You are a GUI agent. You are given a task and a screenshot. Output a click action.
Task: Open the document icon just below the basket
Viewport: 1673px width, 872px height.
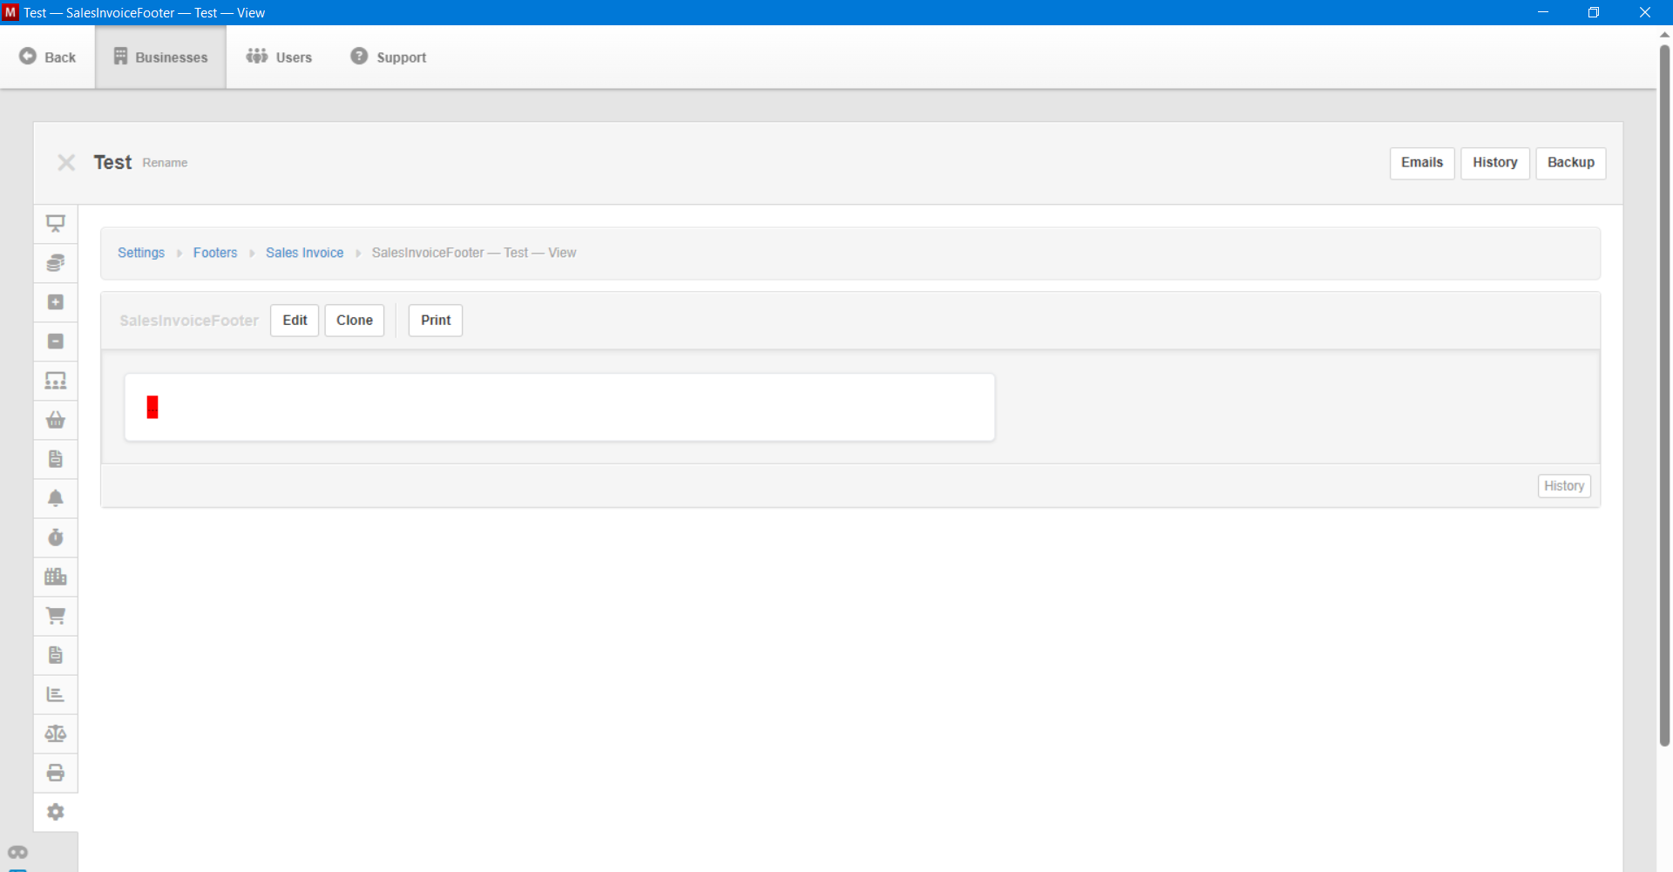56,459
